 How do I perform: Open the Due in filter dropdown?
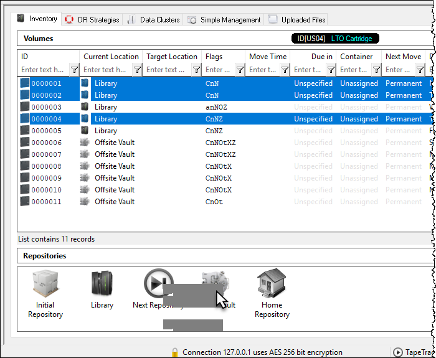(x=331, y=70)
